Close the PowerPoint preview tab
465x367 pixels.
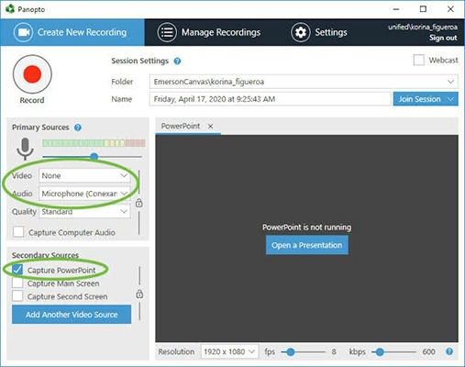point(210,127)
